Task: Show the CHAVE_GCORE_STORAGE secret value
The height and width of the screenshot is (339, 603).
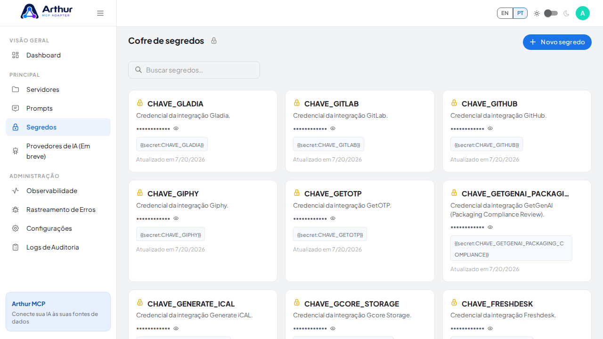Action: pyautogui.click(x=333, y=329)
